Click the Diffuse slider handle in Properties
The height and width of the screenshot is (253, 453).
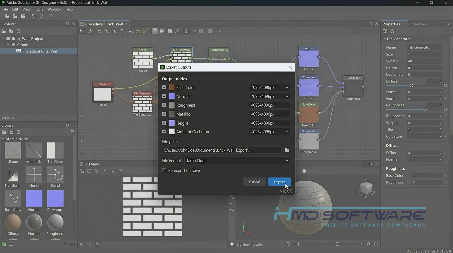pyautogui.click(x=411, y=86)
